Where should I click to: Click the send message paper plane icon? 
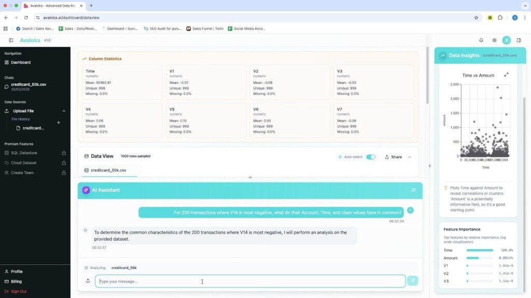(412, 281)
